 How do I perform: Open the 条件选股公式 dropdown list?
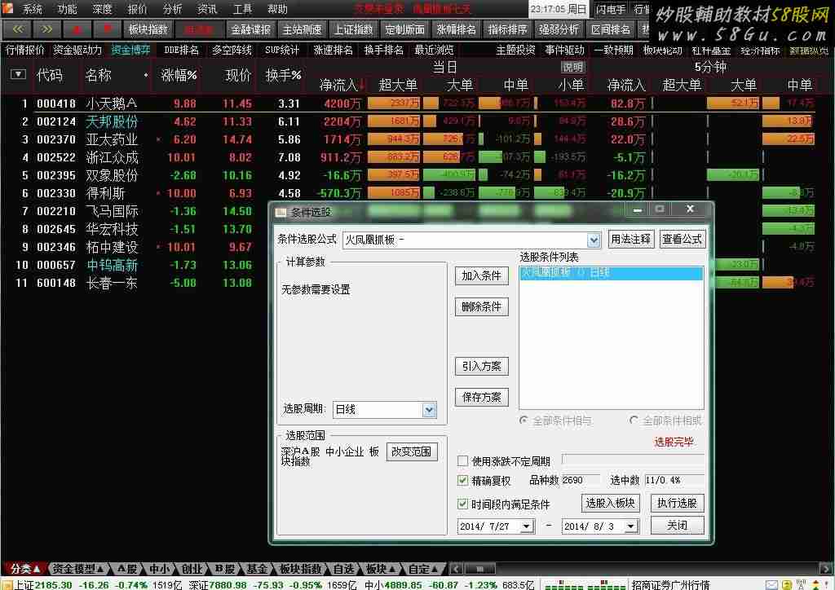pyautogui.click(x=594, y=240)
